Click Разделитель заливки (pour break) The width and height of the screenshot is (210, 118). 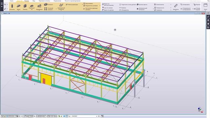(x=91, y=6)
